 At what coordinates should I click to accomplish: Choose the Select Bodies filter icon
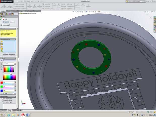[x=2, y=49]
